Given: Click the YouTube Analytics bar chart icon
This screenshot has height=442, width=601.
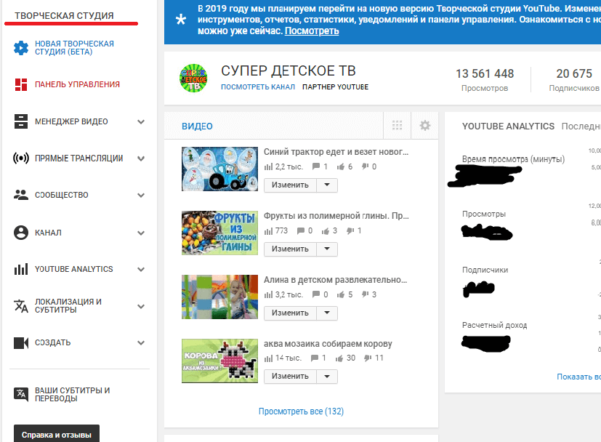Looking at the screenshot, I should point(21,269).
